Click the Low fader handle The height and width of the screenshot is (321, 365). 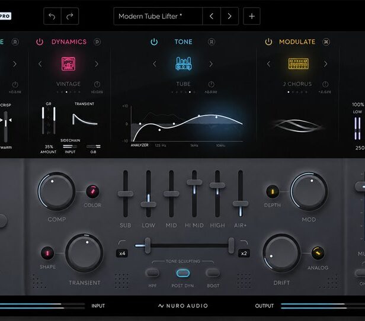(x=148, y=204)
